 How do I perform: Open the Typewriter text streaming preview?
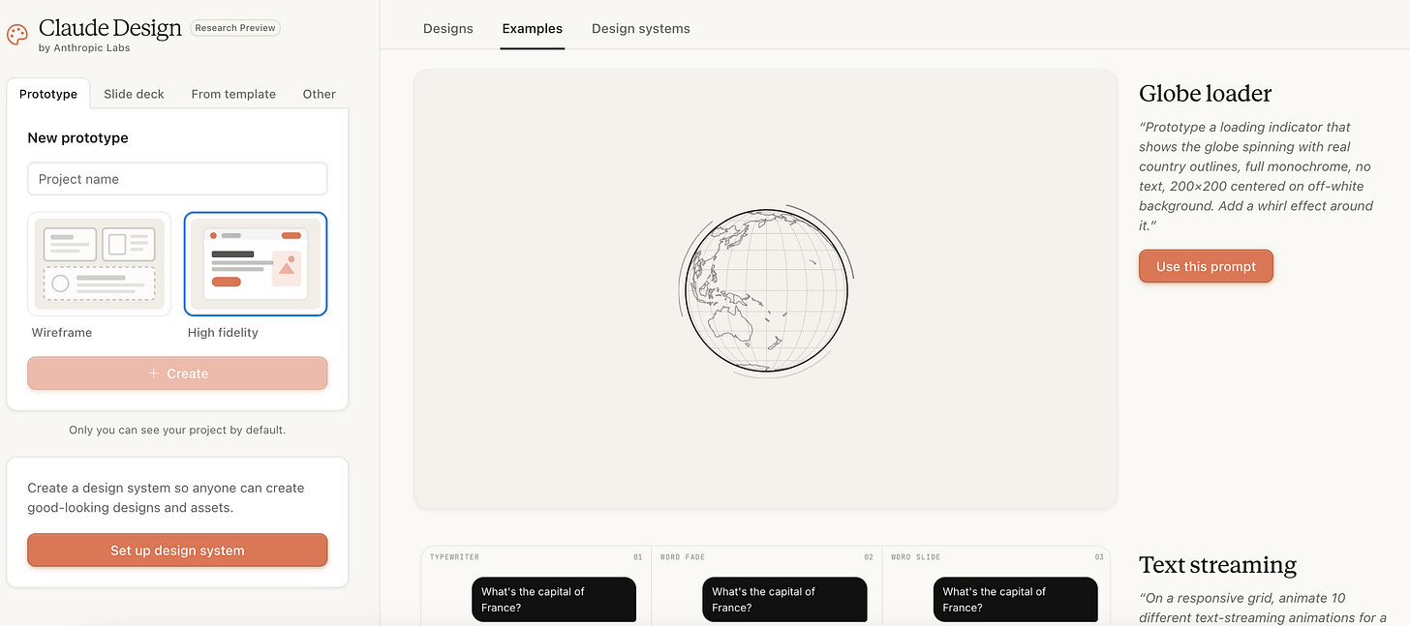[536, 586]
